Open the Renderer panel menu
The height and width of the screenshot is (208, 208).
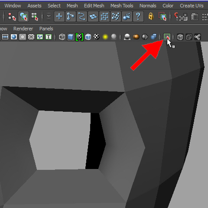pos(23,29)
